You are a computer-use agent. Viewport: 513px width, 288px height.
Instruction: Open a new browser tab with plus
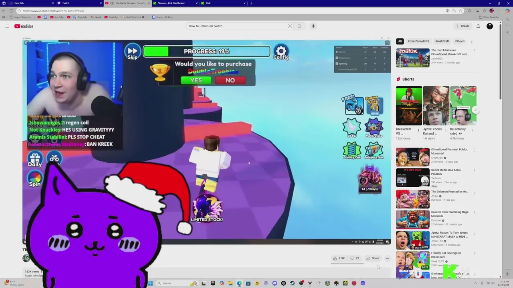251,3
